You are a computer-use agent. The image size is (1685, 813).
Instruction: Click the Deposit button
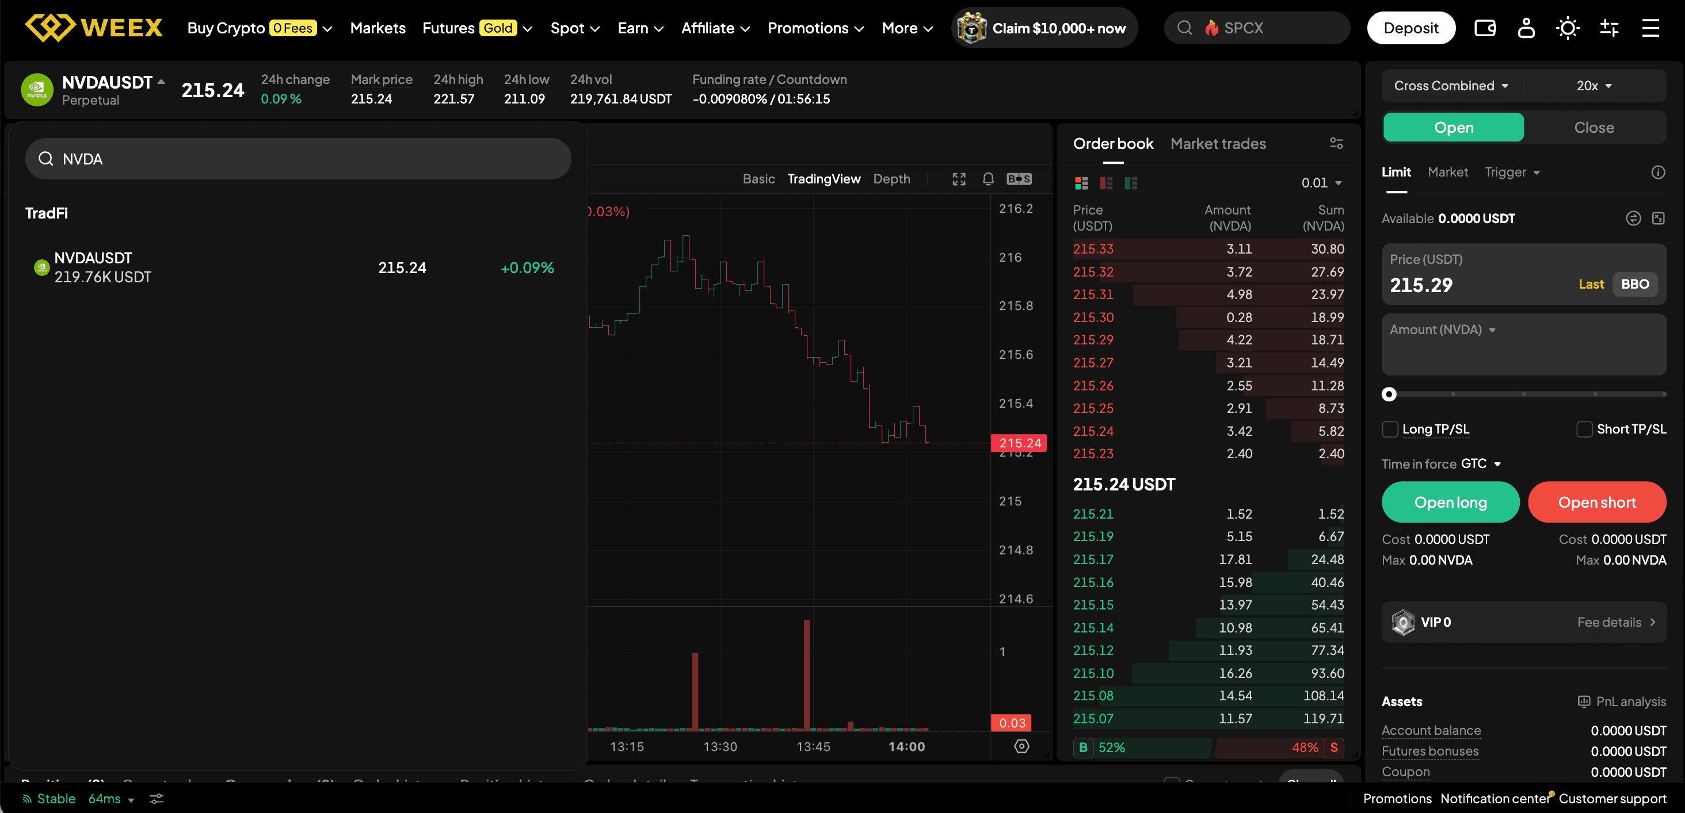pos(1411,28)
